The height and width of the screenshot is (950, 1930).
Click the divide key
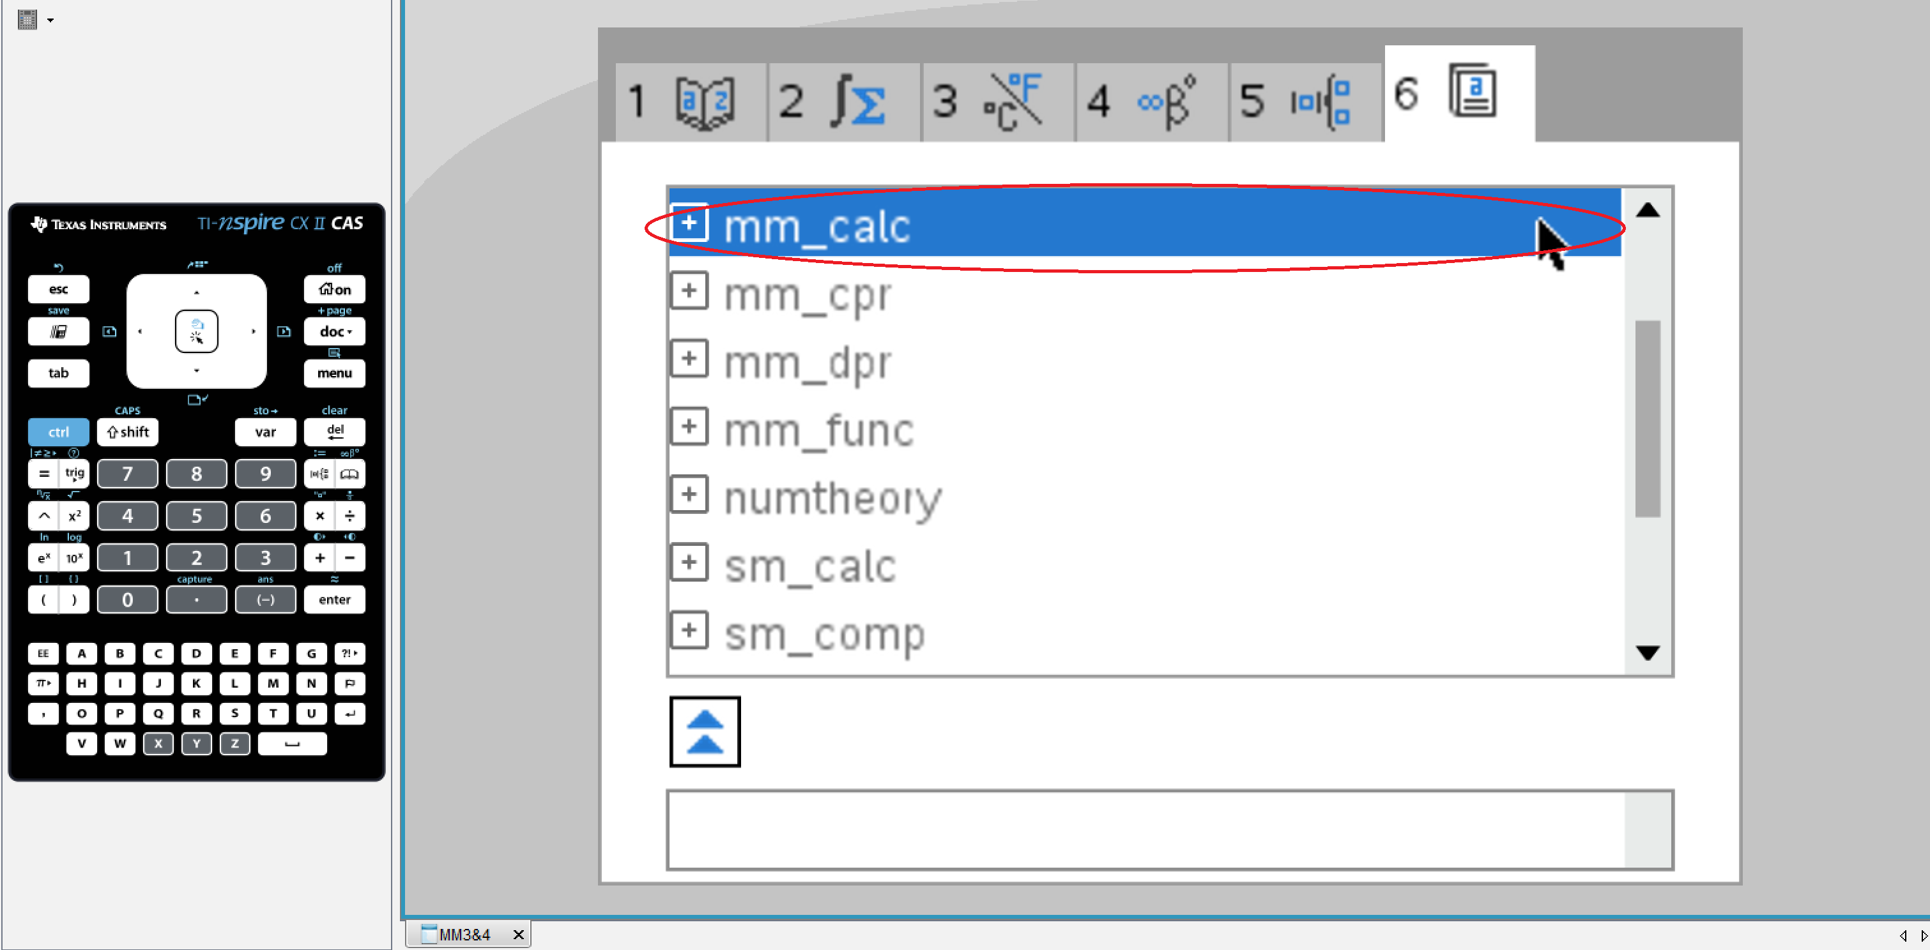coord(350,516)
